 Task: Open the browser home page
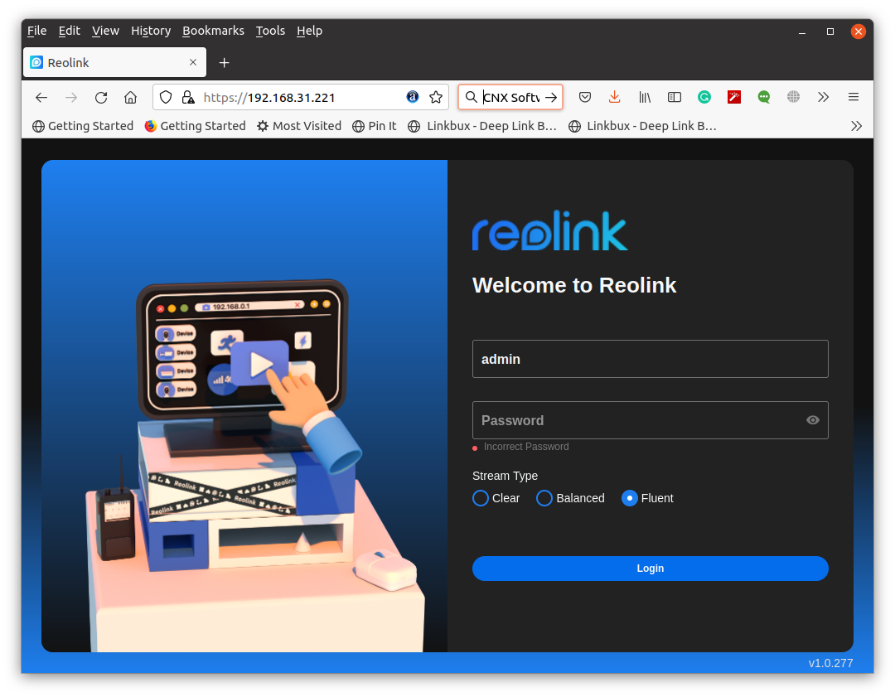[131, 98]
